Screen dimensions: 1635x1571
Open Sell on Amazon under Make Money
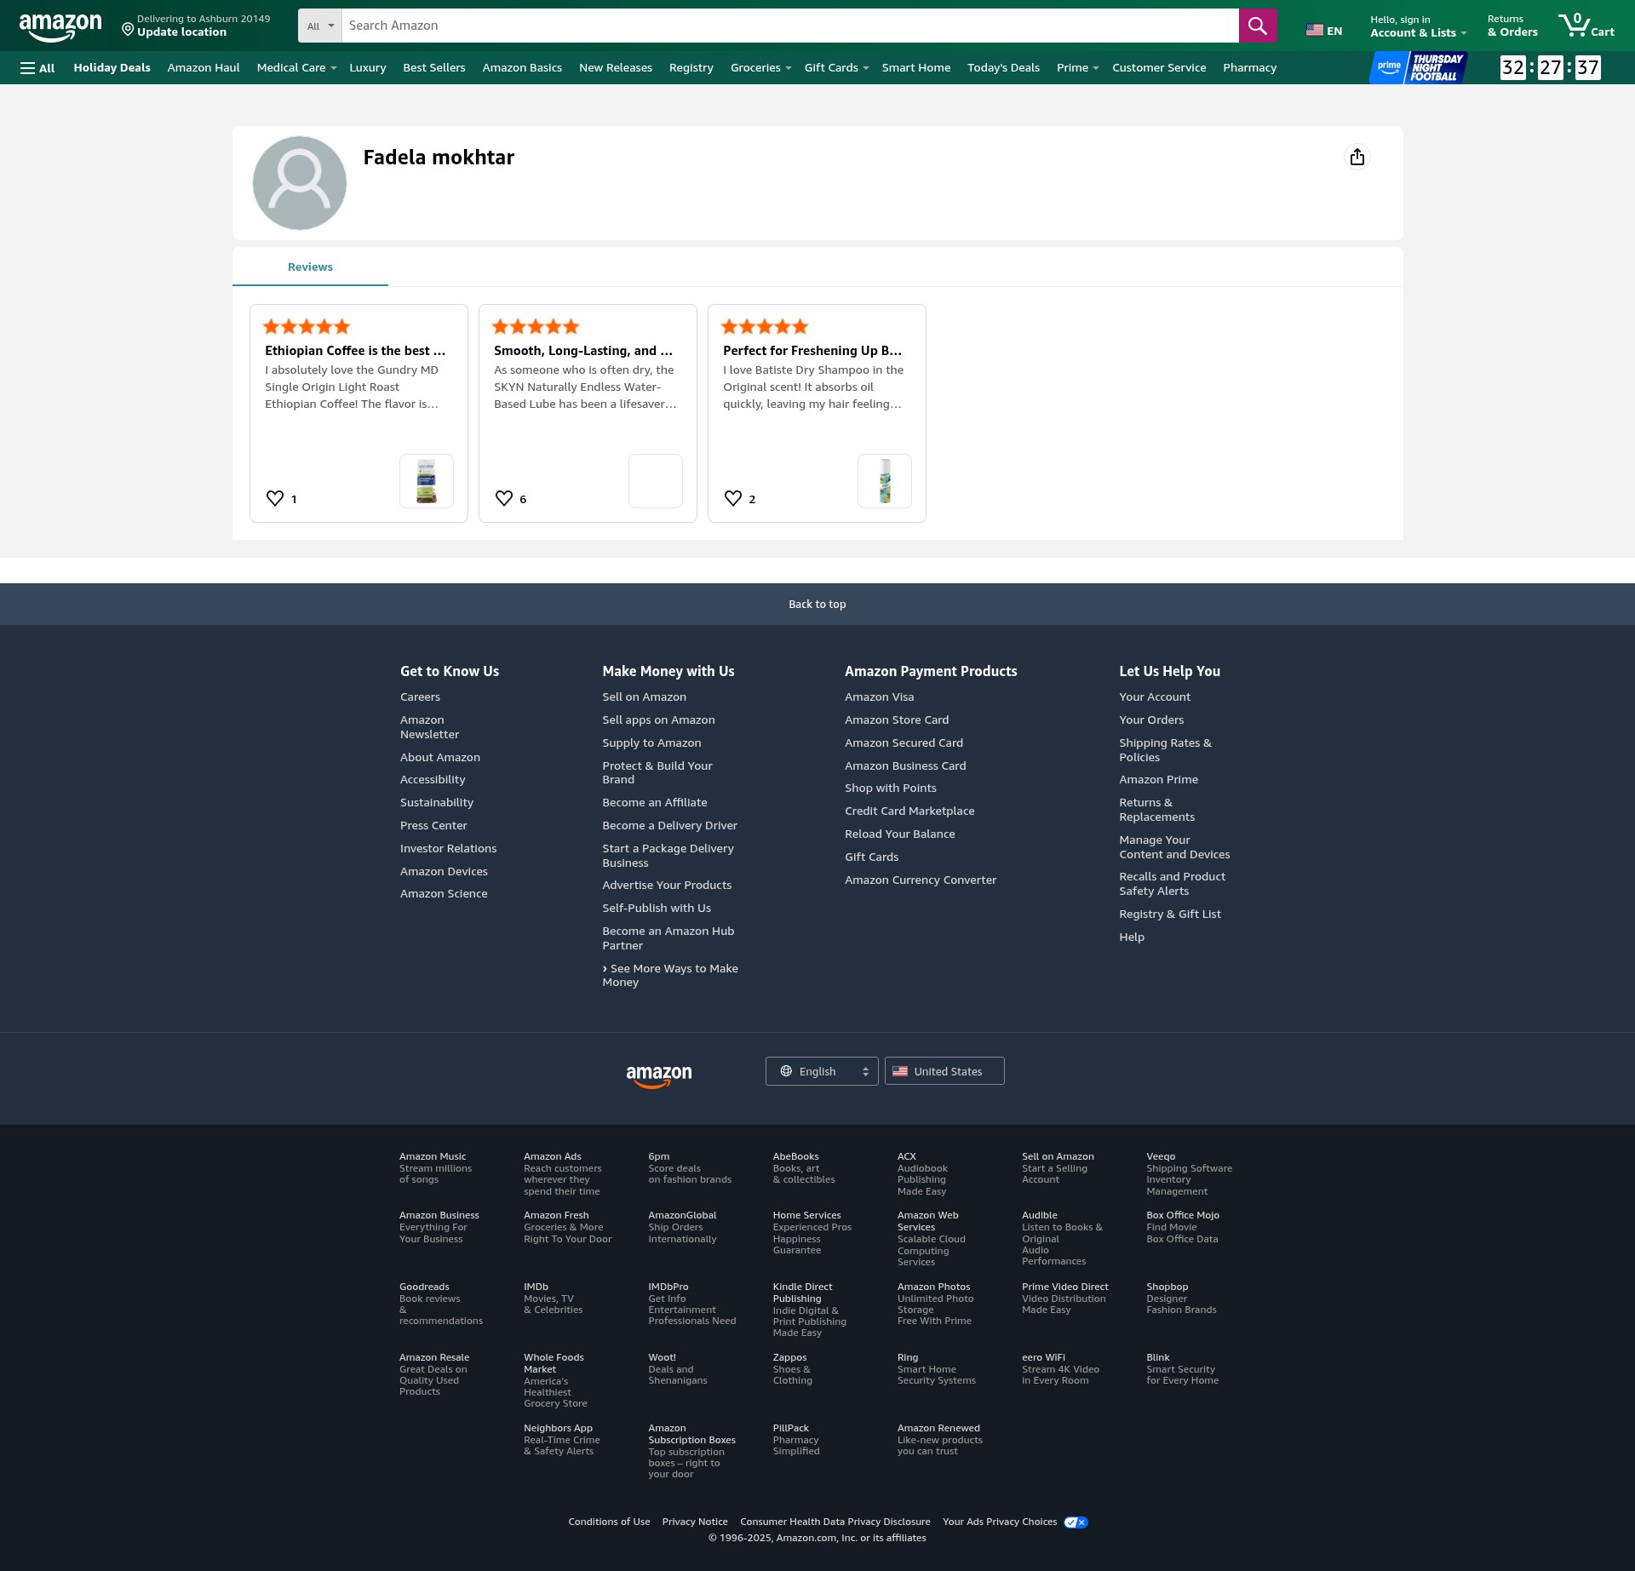click(x=644, y=697)
